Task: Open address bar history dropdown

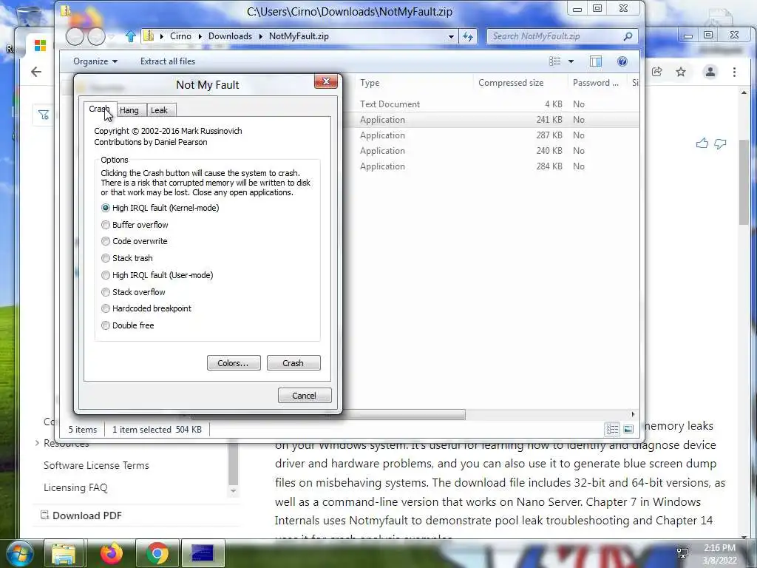Action: [x=451, y=36]
